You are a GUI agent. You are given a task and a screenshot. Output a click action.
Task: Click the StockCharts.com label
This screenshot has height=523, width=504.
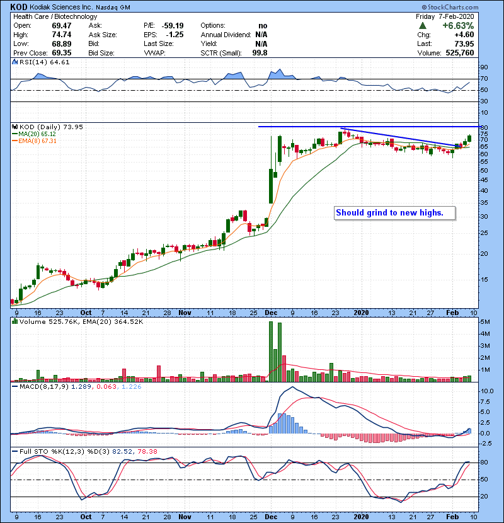pyautogui.click(x=450, y=7)
